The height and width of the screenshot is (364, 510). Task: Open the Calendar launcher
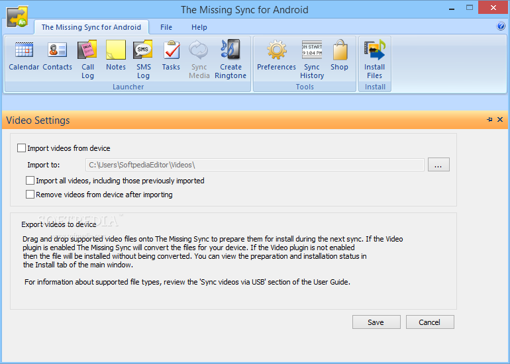[x=24, y=56]
